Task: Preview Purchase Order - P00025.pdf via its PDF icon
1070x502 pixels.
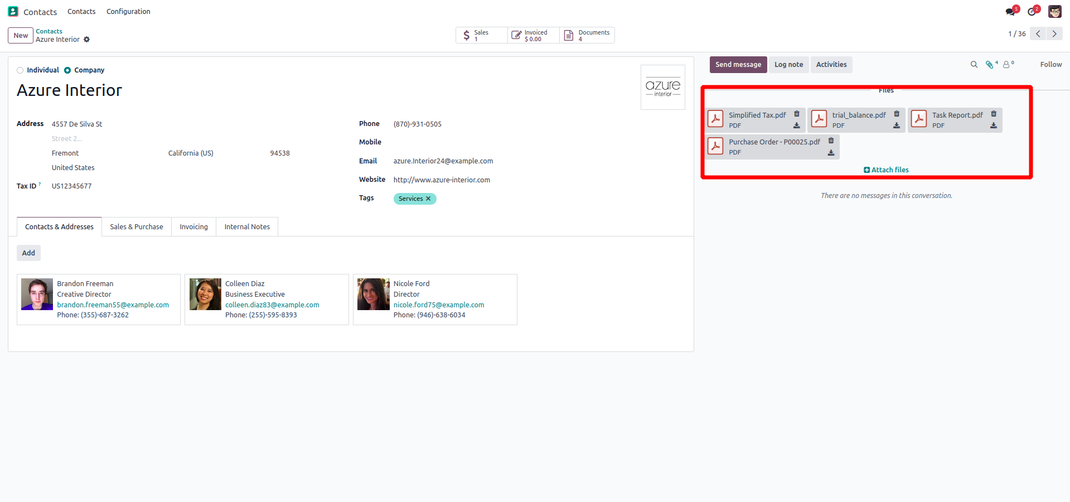Action: [715, 146]
